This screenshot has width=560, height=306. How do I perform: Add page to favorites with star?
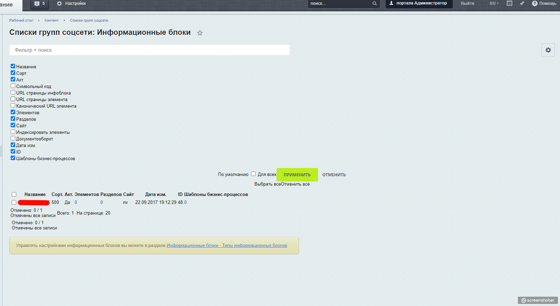click(x=200, y=33)
